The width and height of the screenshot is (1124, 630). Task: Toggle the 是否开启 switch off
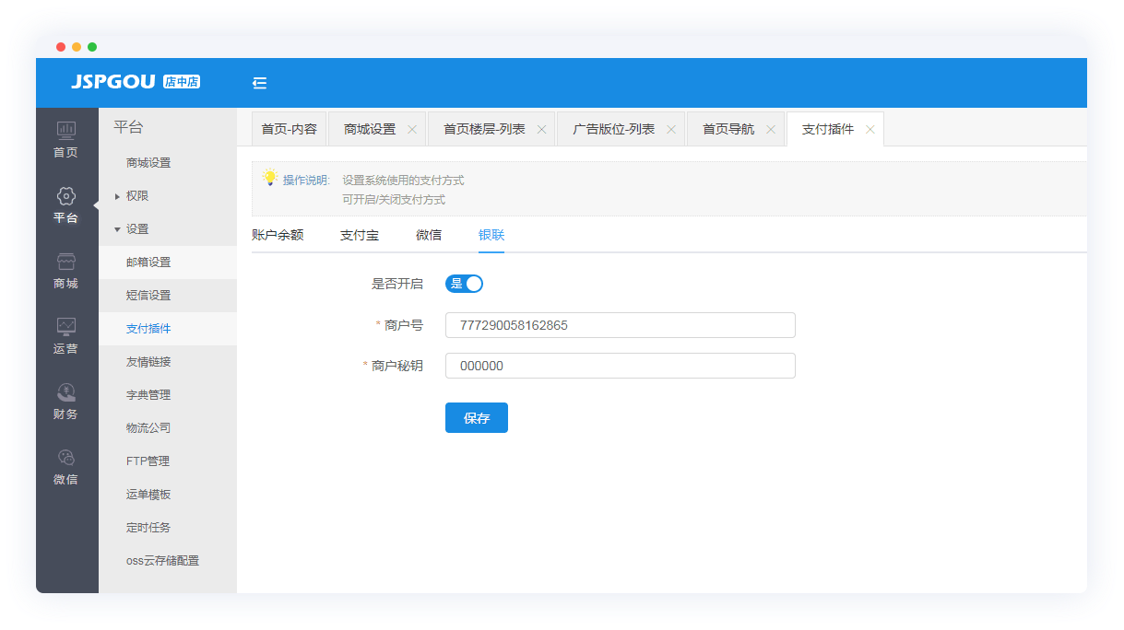(x=464, y=284)
